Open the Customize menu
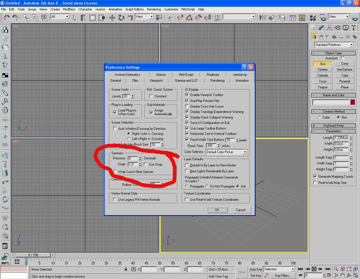The image size is (360, 279). (171, 9)
